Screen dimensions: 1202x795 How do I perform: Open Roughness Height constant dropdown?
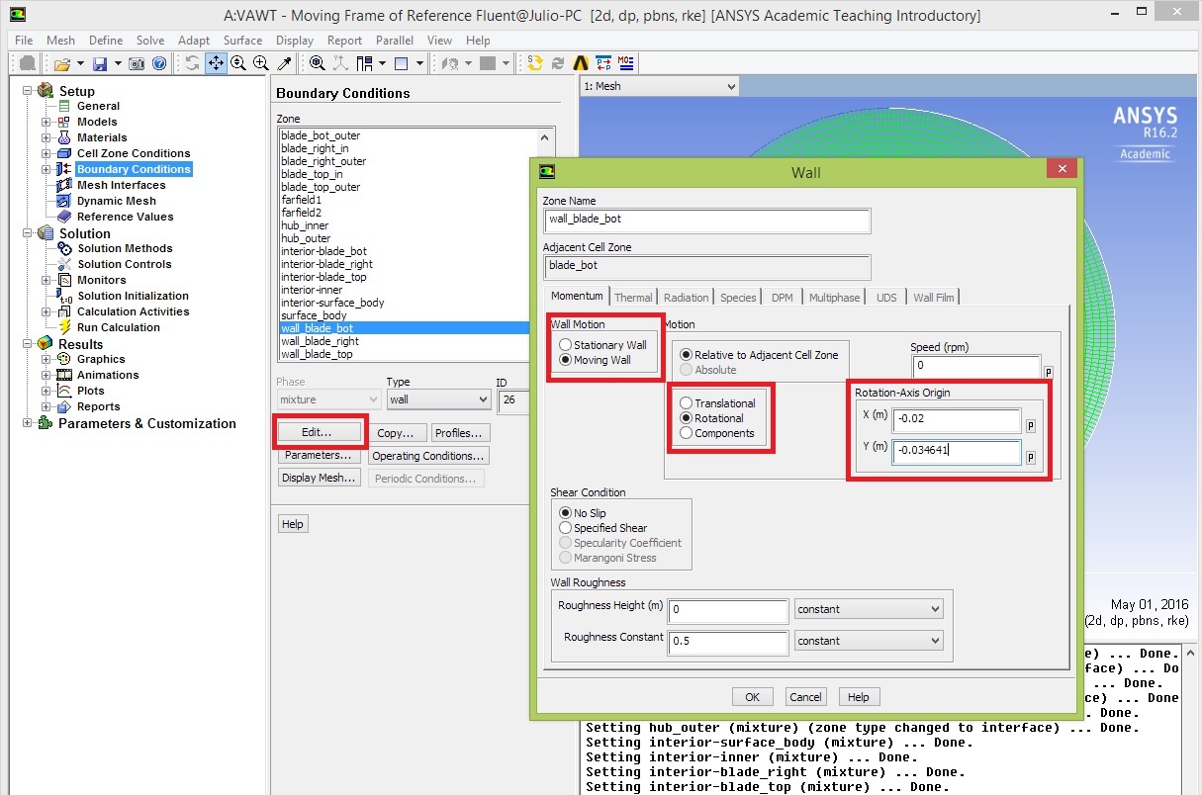click(869, 609)
